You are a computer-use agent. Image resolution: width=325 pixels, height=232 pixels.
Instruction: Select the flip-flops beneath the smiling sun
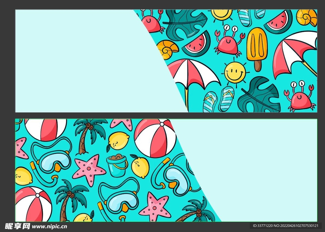coord(219,100)
